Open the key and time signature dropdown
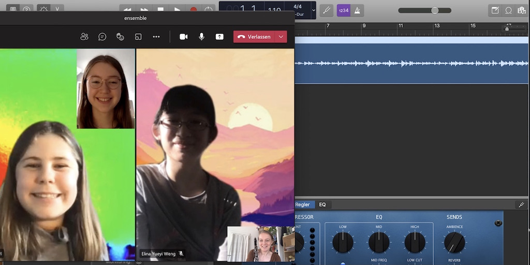530x265 pixels. coord(313,10)
